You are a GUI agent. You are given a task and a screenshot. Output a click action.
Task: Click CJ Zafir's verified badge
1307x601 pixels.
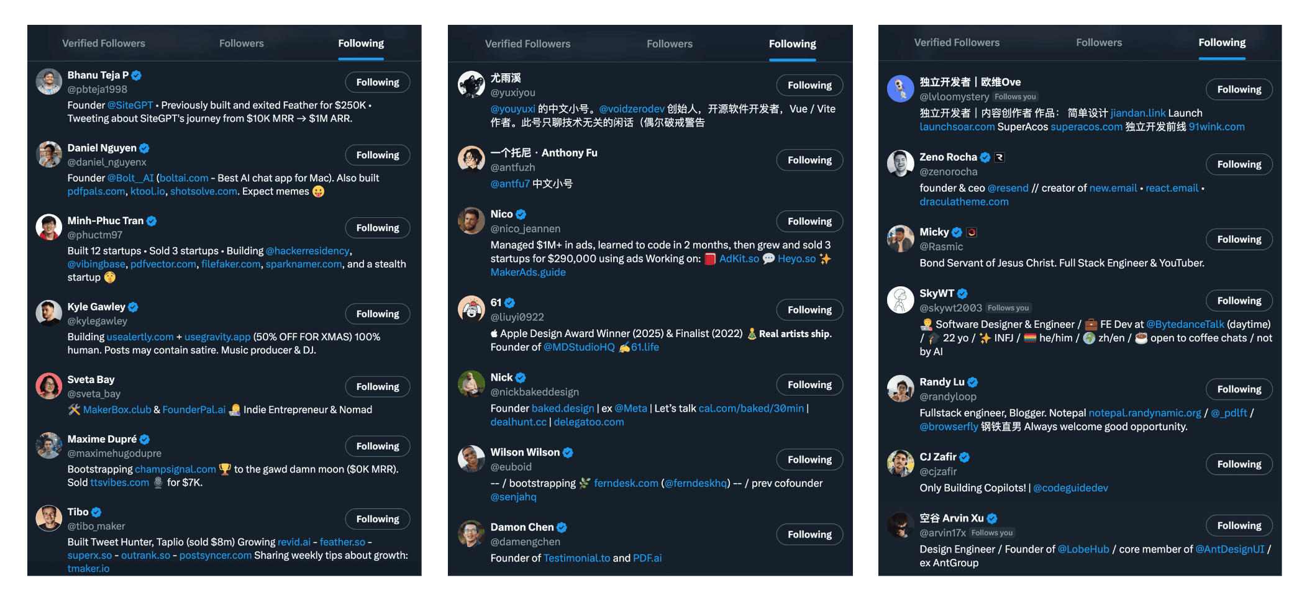click(965, 457)
